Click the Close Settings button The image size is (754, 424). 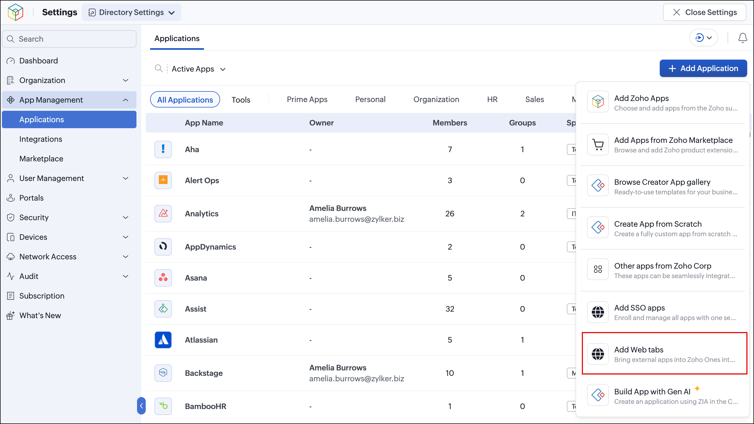[x=704, y=12]
